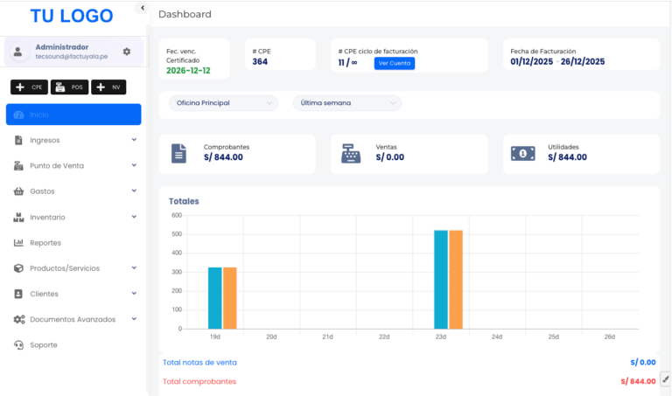The image size is (672, 396).
Task: Click the Utilidades money icon
Action: [523, 153]
